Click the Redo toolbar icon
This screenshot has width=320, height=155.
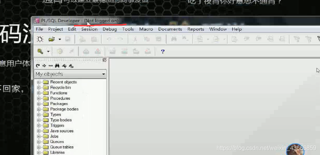121,39
